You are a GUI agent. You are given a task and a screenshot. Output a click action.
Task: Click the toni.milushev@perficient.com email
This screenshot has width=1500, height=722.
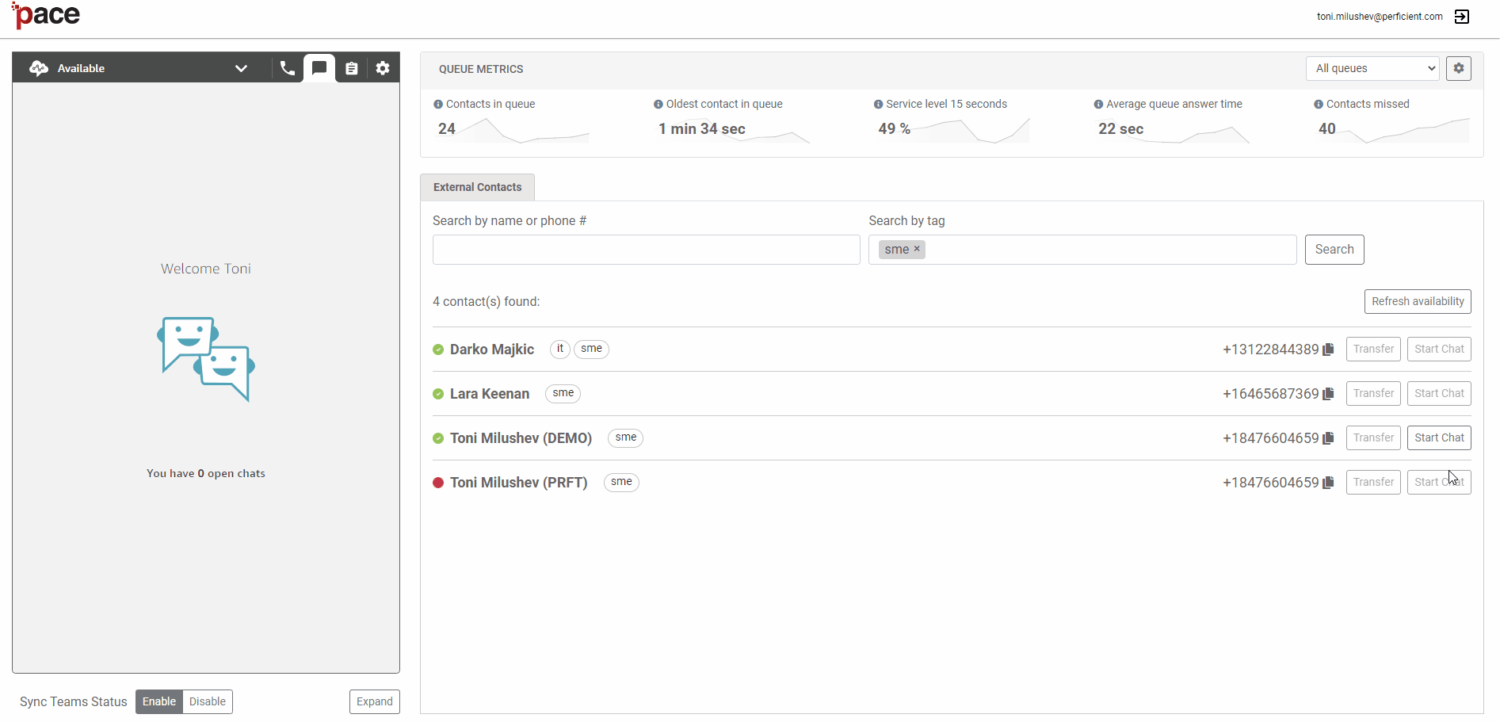1380,17
